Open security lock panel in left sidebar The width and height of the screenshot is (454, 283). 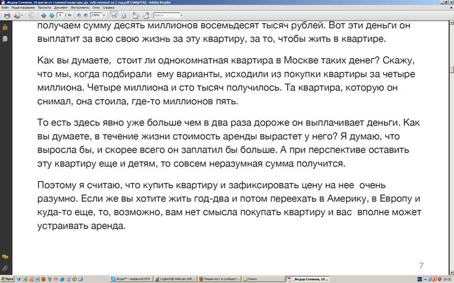[x=5, y=27]
